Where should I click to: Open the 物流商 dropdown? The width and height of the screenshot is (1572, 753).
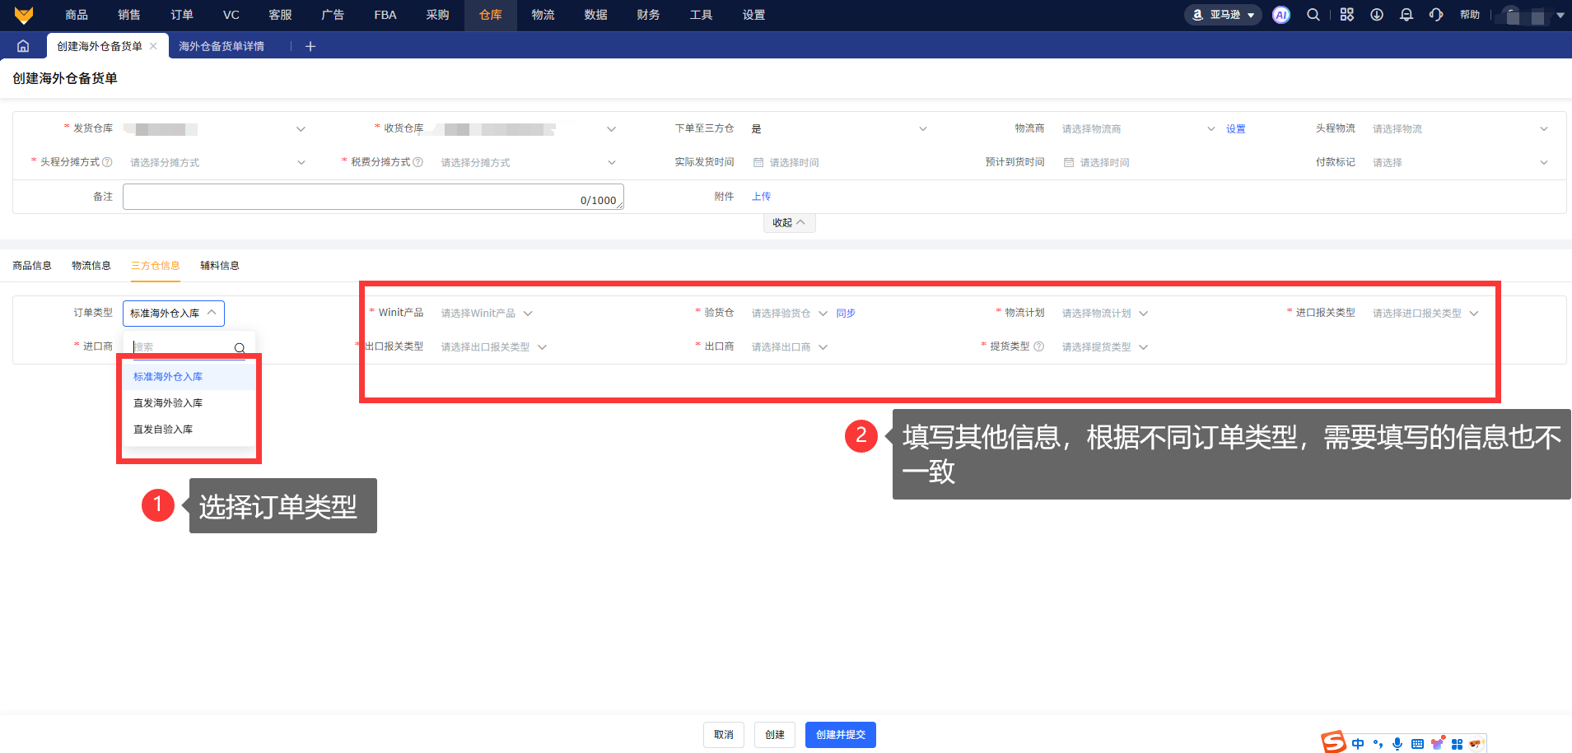click(x=1137, y=129)
